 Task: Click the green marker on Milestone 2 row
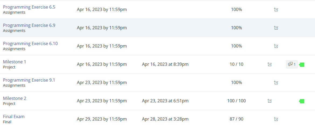302,101
